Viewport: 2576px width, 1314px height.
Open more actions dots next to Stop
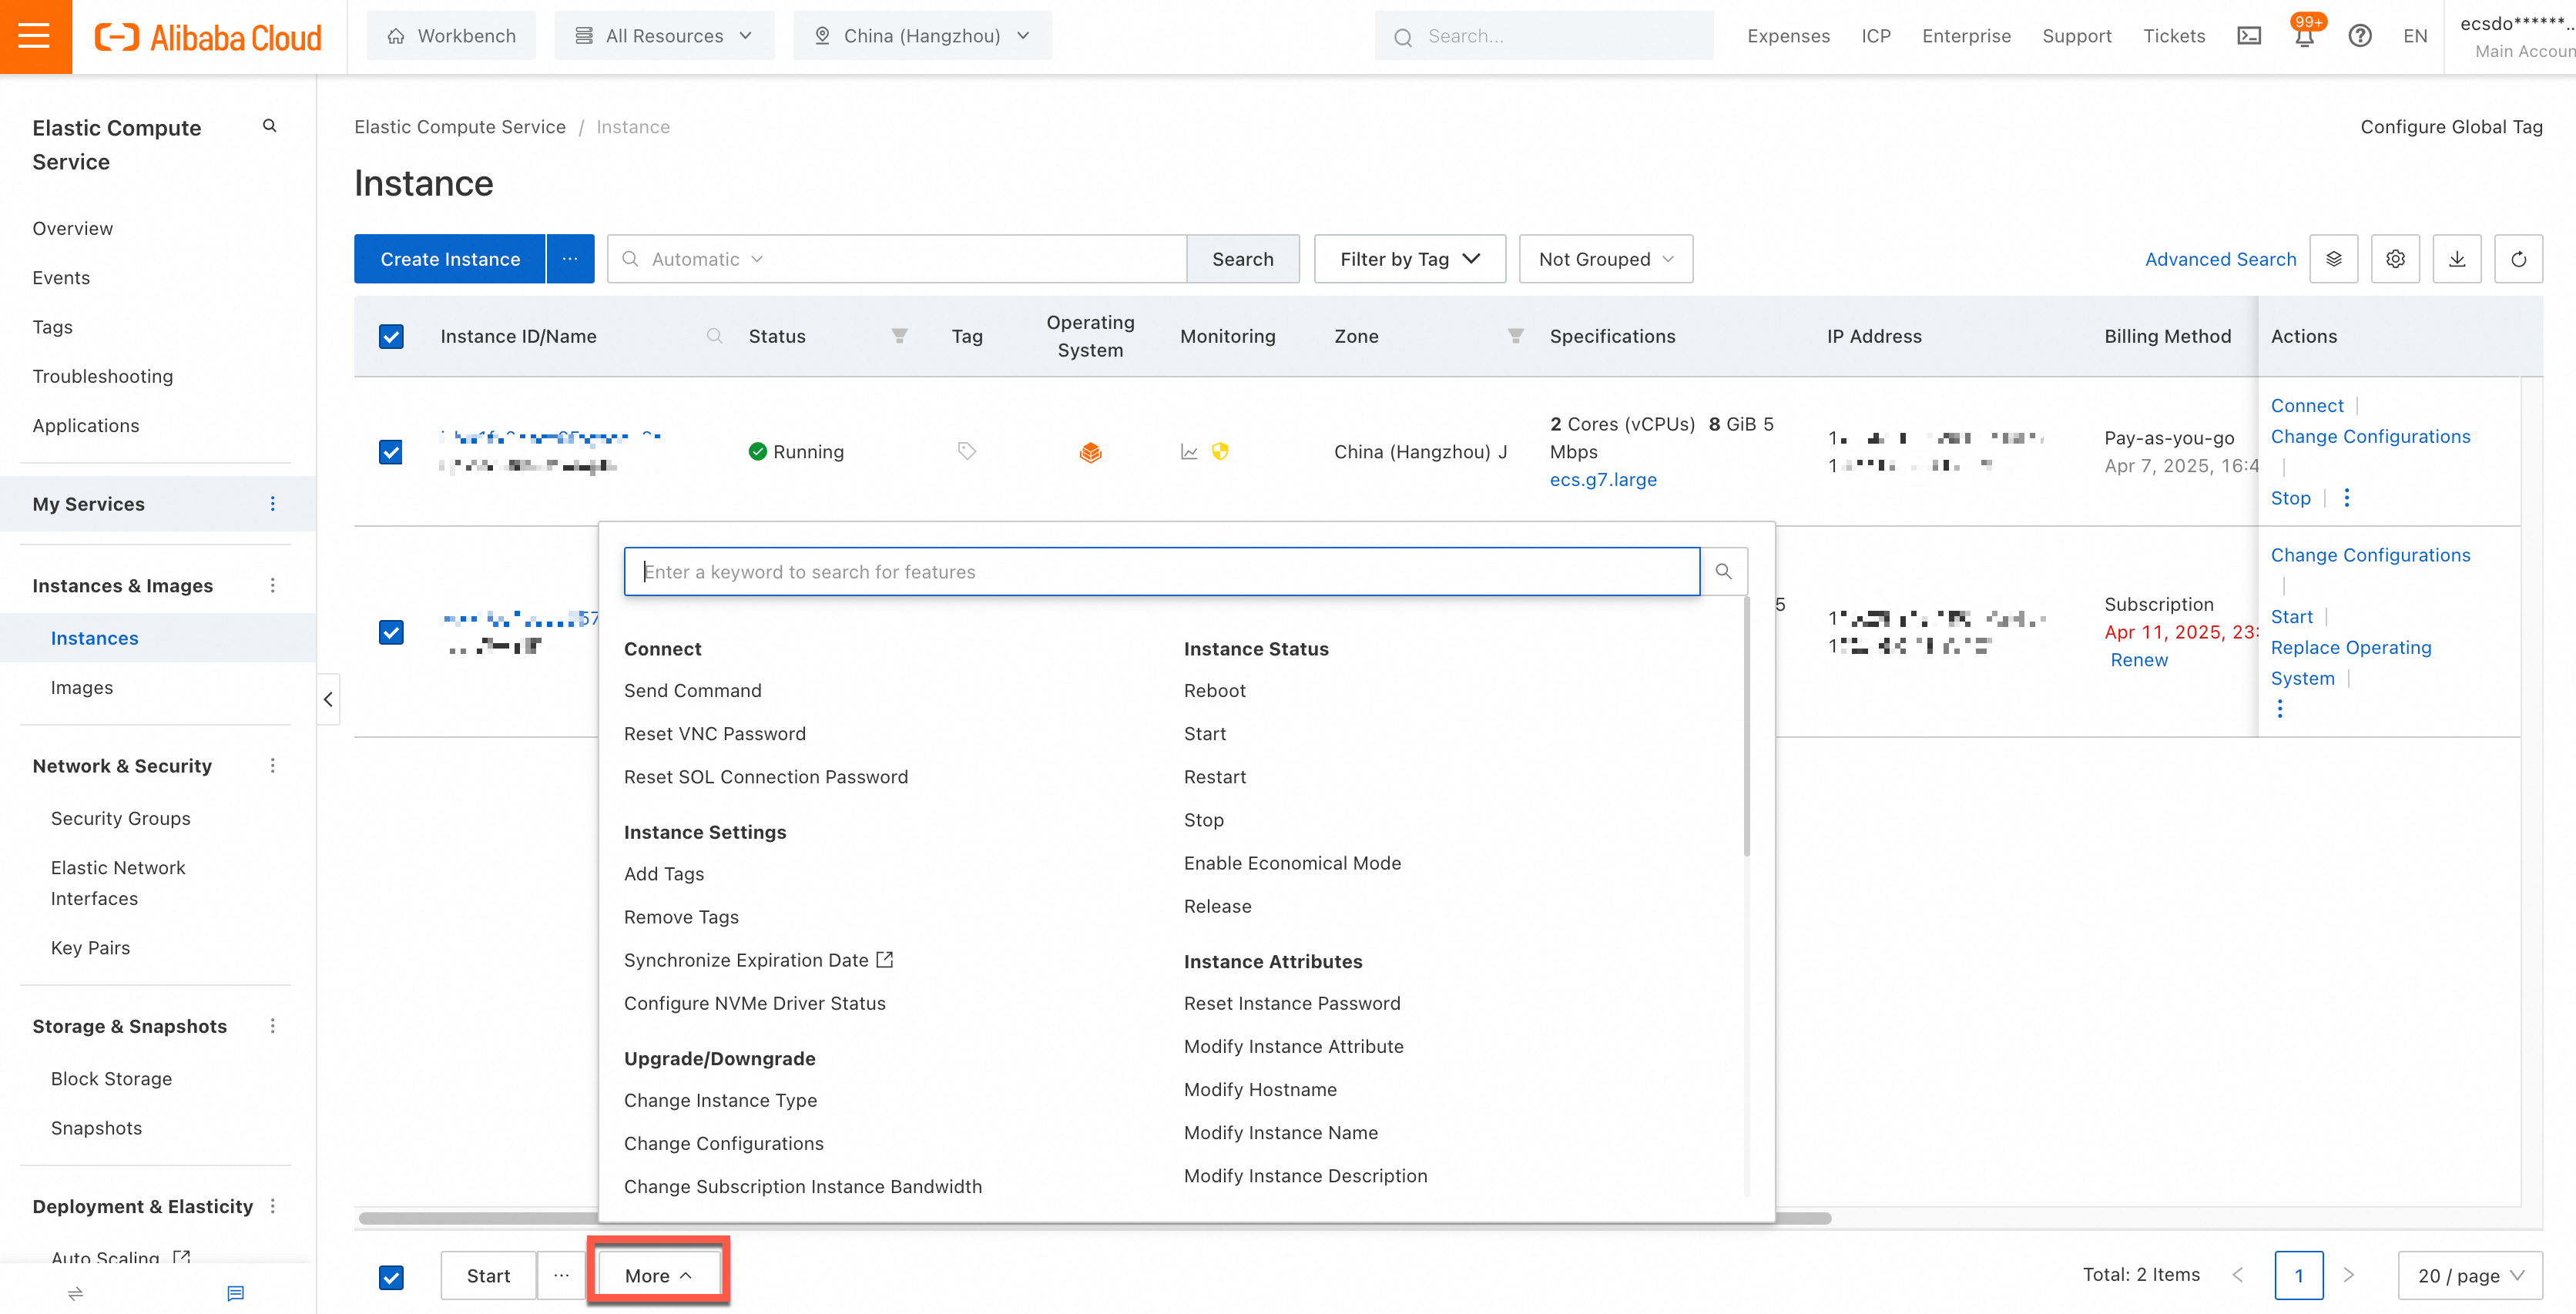2346,498
